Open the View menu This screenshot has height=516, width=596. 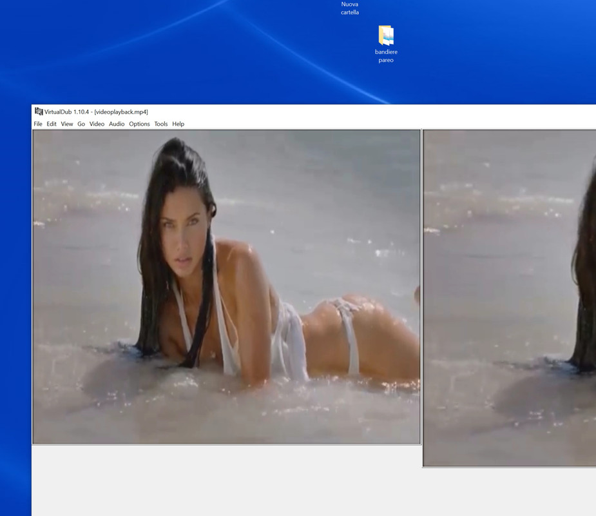(x=67, y=124)
